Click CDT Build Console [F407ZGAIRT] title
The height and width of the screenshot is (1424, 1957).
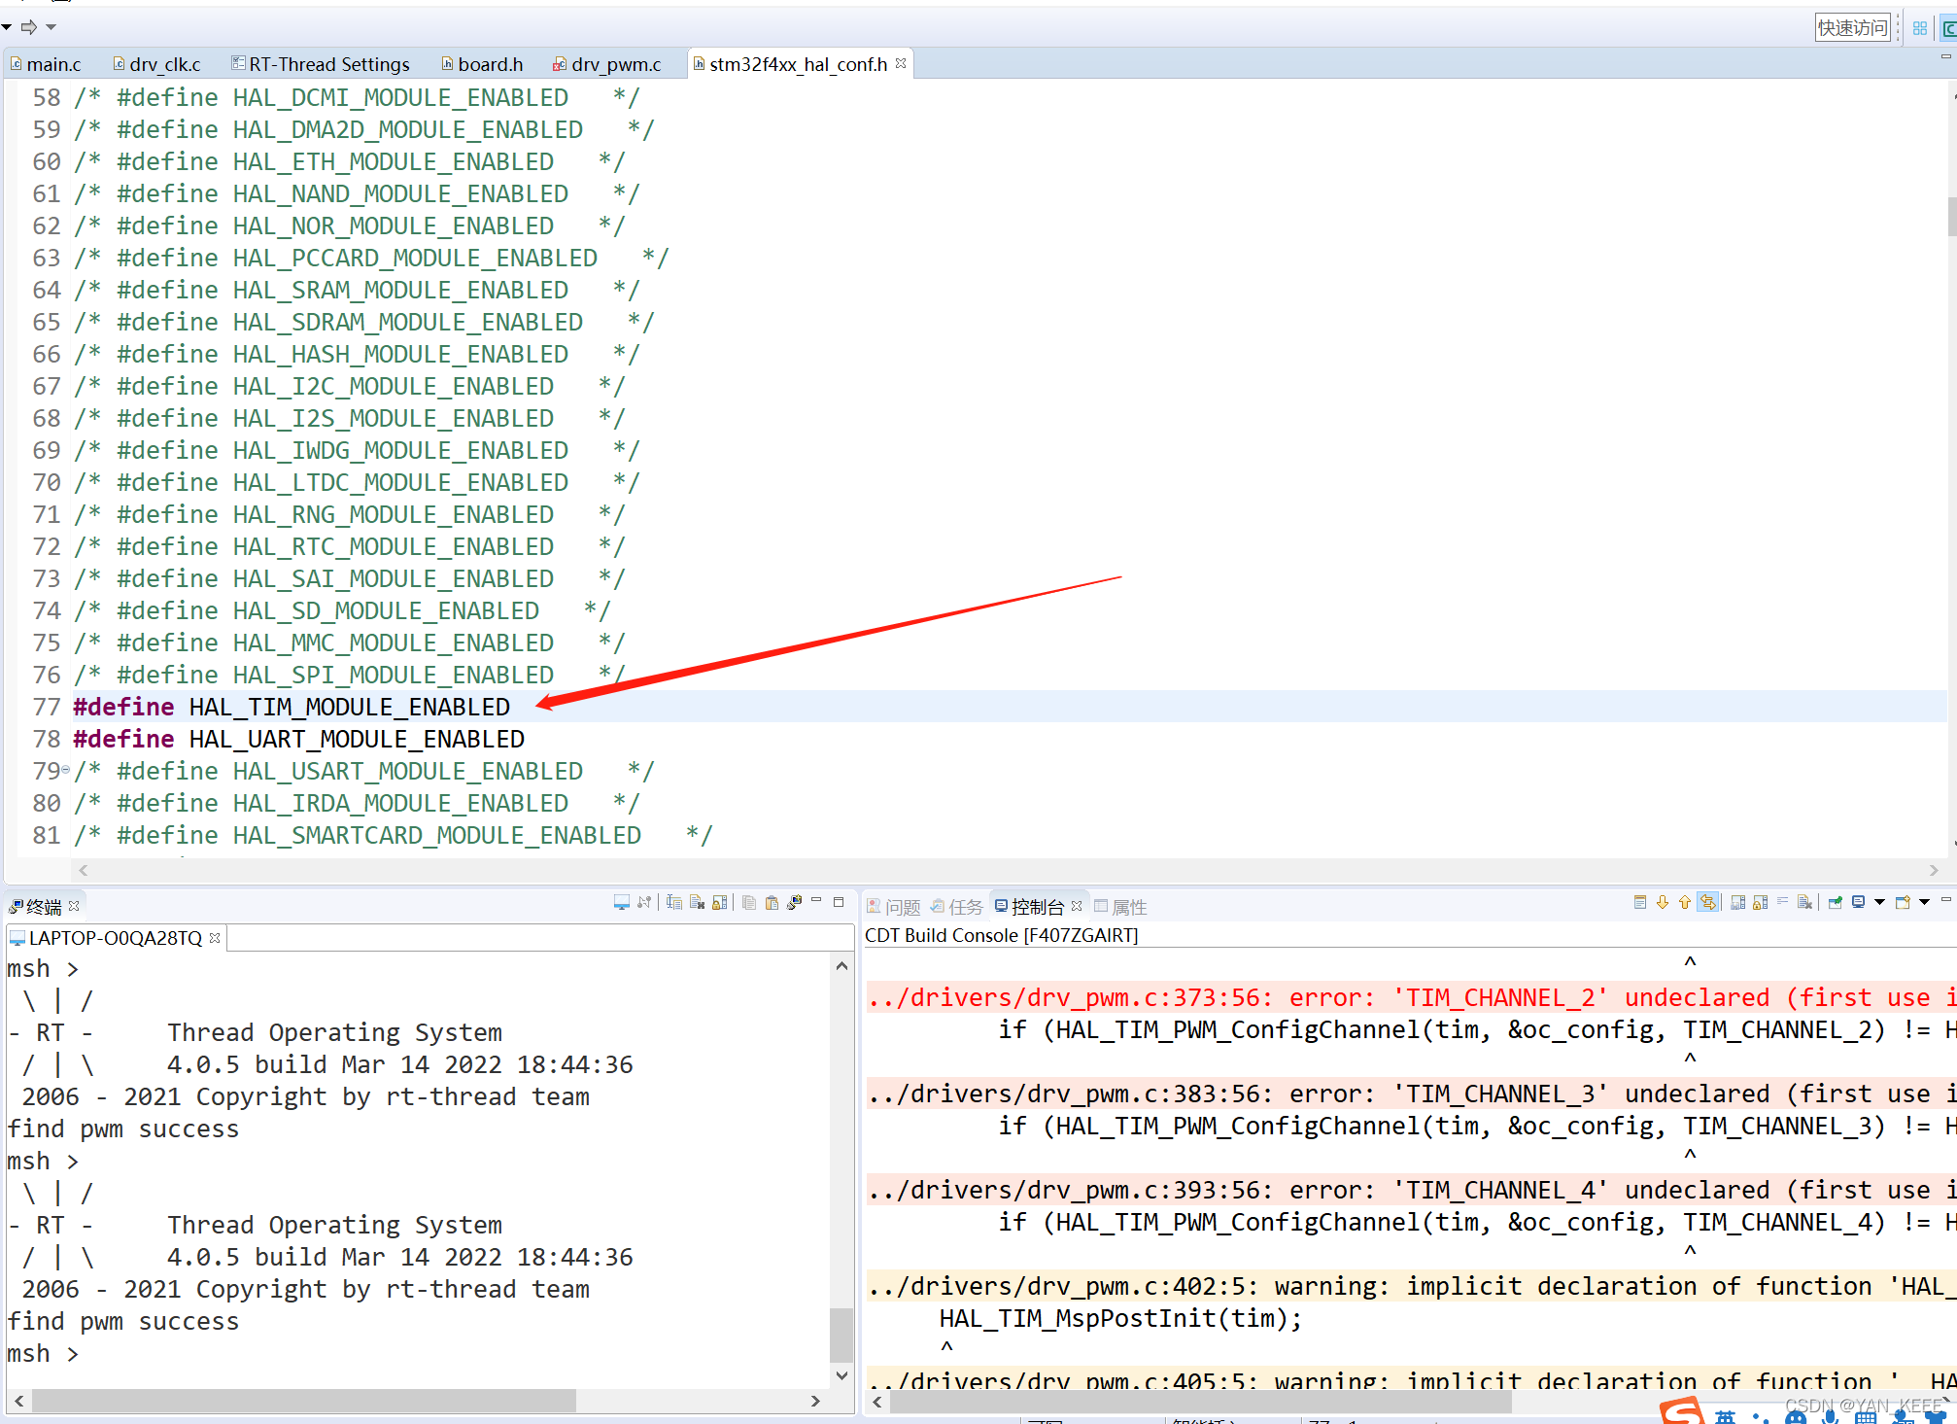point(1001,935)
